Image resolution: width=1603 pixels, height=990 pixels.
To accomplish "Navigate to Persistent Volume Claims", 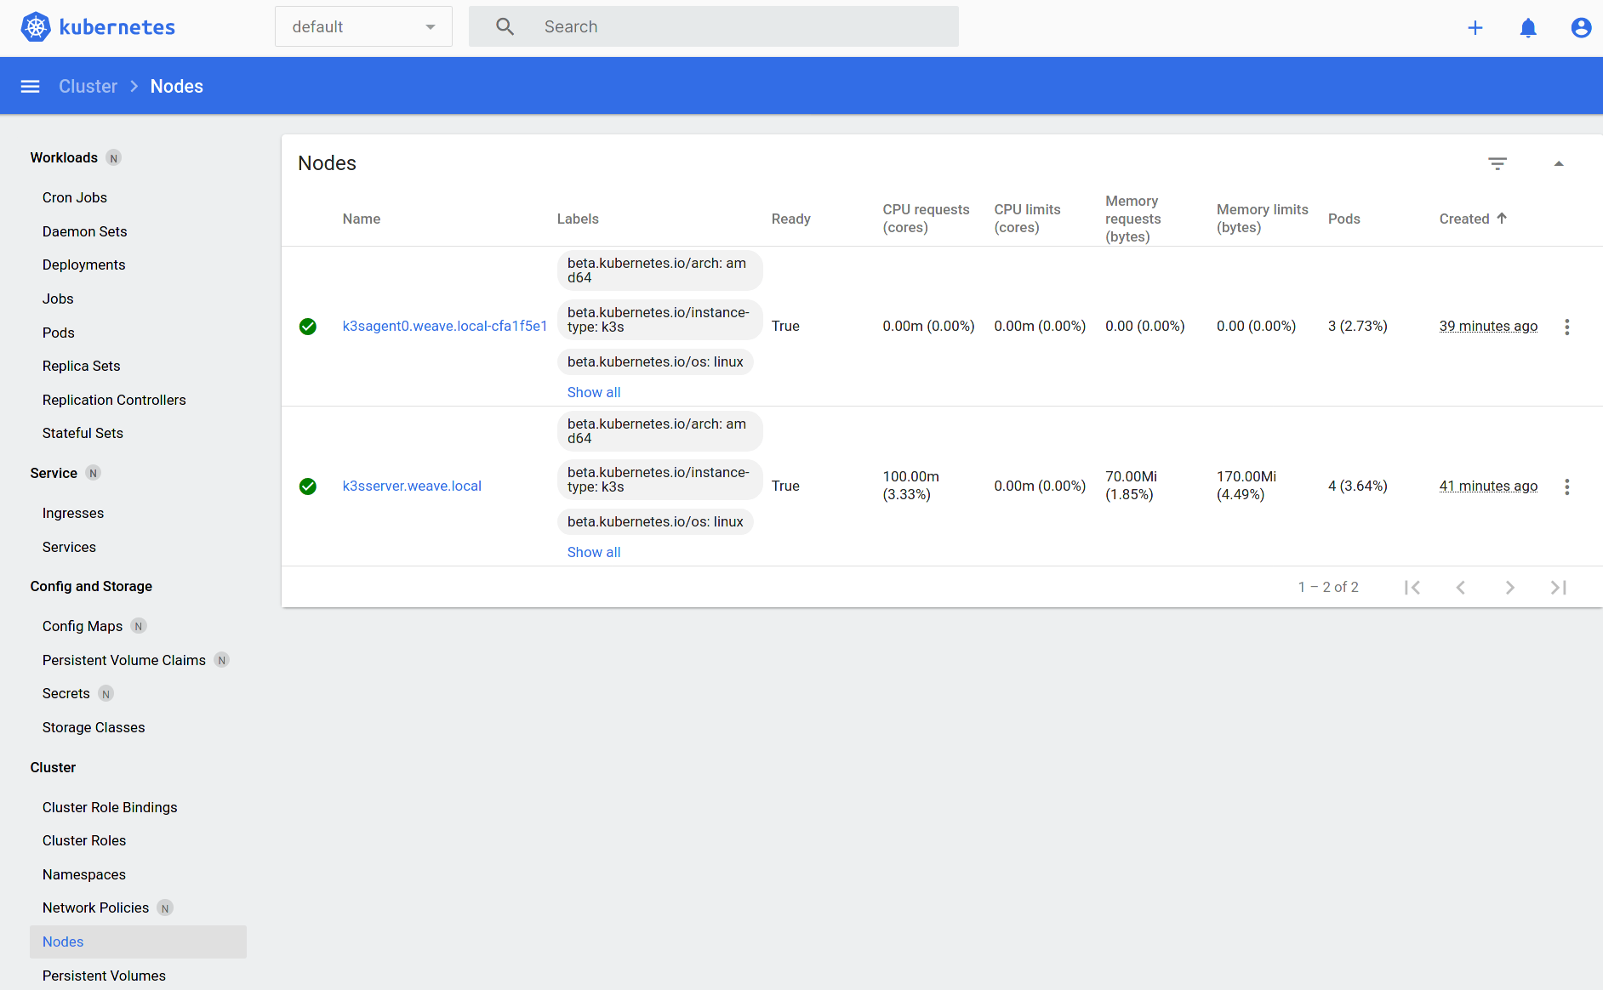I will point(123,659).
